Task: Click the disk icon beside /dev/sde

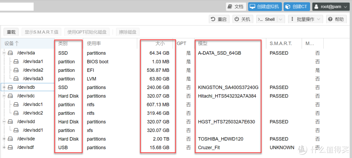Action: pos(11,139)
